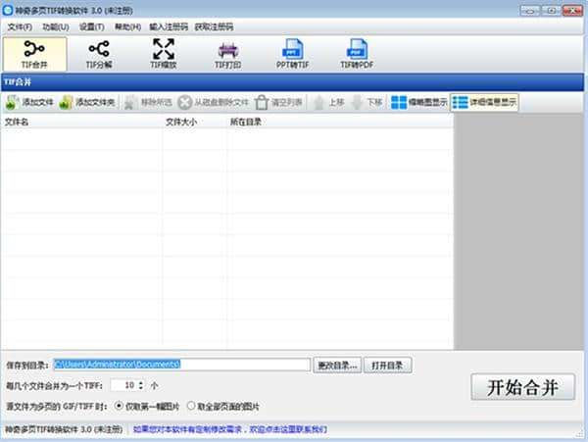Screen dimensions: 588x442
Task: Click the save directory path field
Action: [x=181, y=365]
